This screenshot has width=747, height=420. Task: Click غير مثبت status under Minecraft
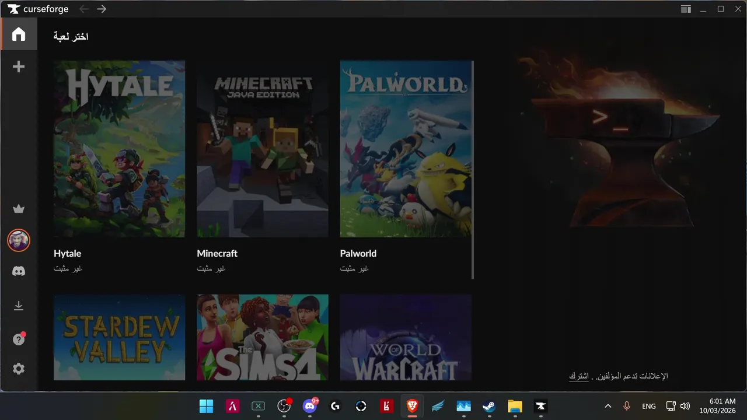pos(211,268)
